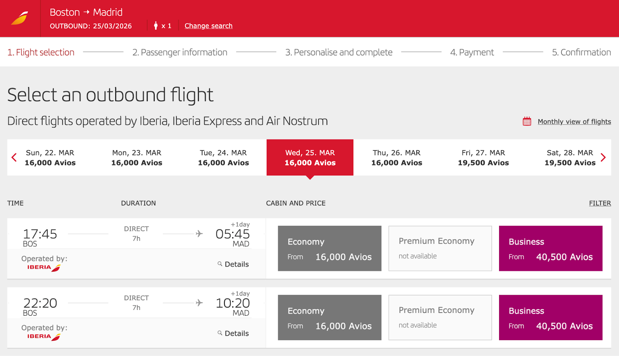Choose Economy for the 17:45 flight
The height and width of the screenshot is (356, 619).
(x=330, y=248)
